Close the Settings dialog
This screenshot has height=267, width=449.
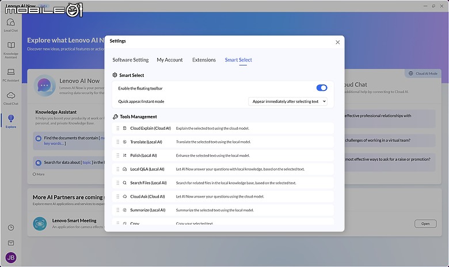pyautogui.click(x=337, y=42)
